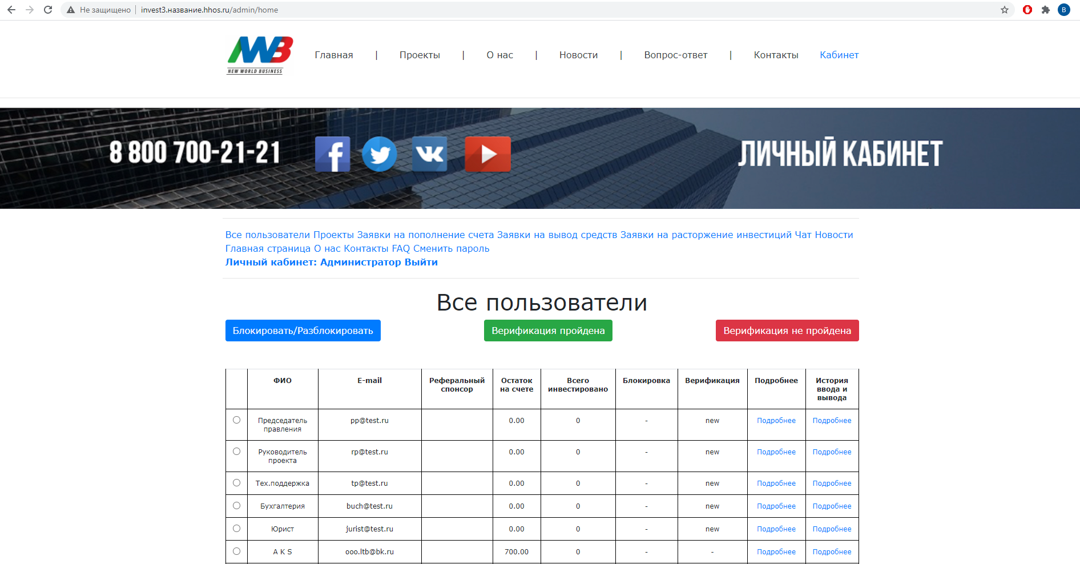The height and width of the screenshot is (564, 1080).
Task: Click the 8 800 700-21-21 phone number
Action: click(195, 153)
